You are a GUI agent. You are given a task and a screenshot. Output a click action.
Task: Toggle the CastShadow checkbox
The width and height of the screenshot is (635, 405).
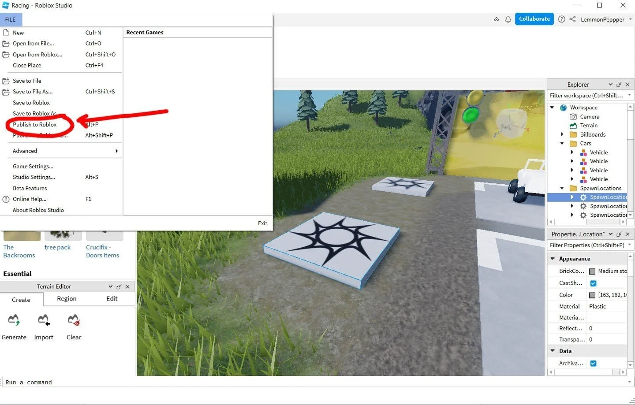pos(593,283)
